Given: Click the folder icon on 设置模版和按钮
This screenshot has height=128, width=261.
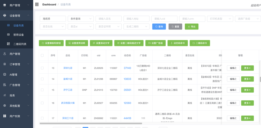Looking at the screenshot, I should tap(43, 43).
